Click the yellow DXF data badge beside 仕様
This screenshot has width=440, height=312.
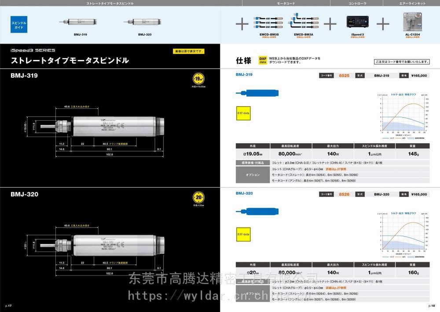(x=262, y=60)
